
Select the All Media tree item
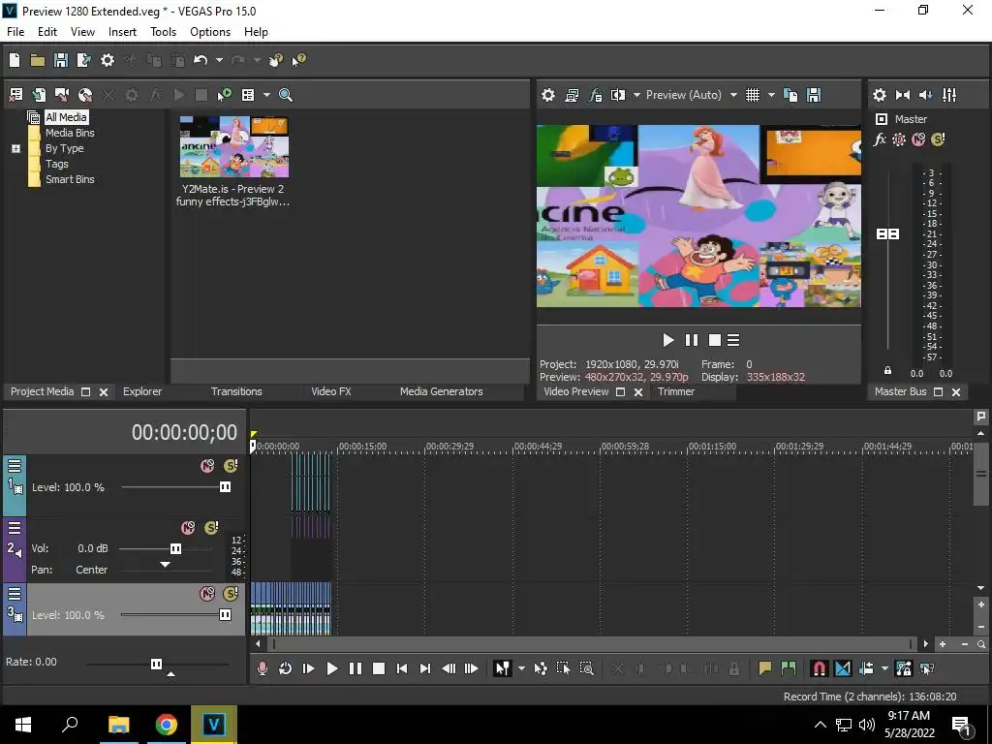[x=66, y=117]
